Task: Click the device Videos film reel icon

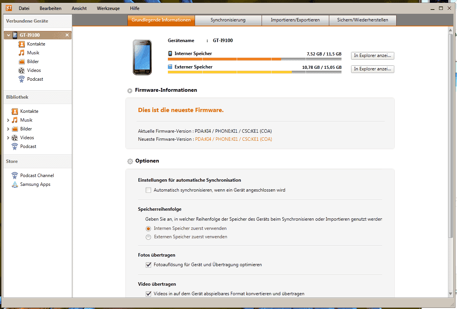Action: (x=21, y=70)
